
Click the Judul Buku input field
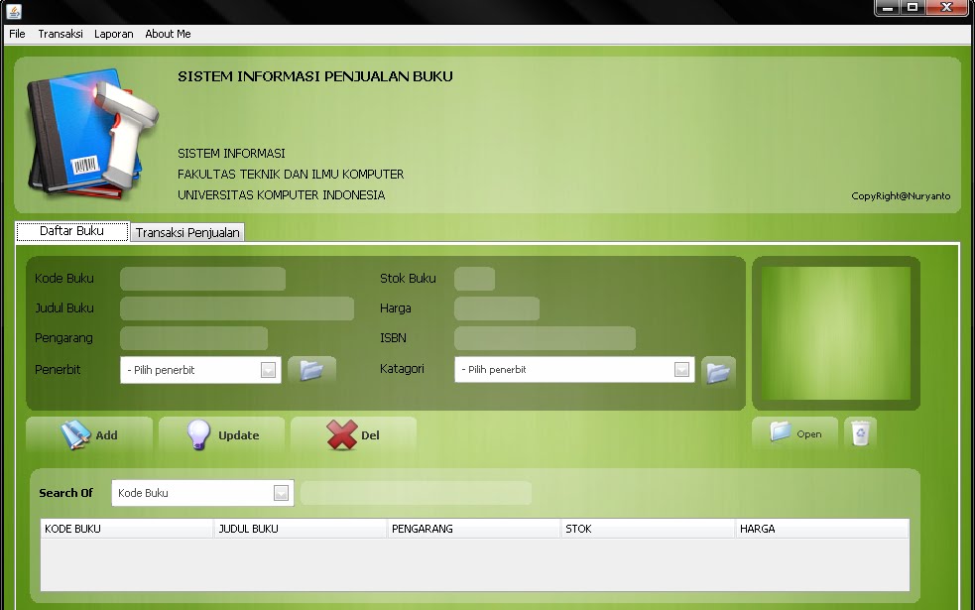(236, 307)
